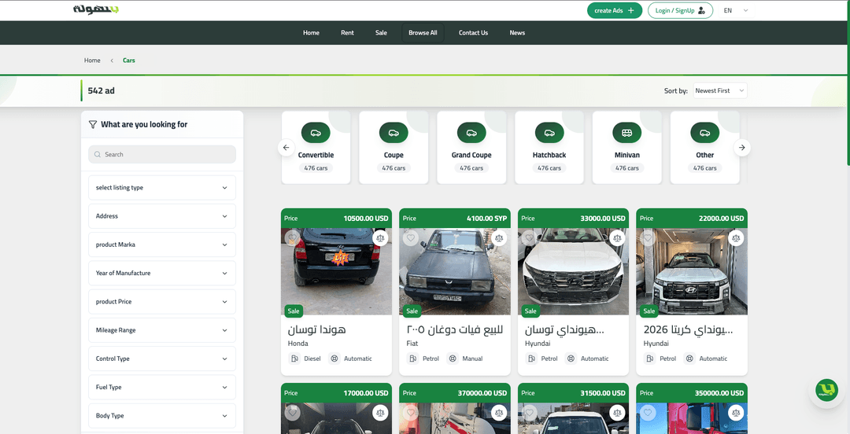Image resolution: width=850 pixels, height=434 pixels.
Task: Favorite the 350000.00 USD listing
Action: click(x=647, y=412)
